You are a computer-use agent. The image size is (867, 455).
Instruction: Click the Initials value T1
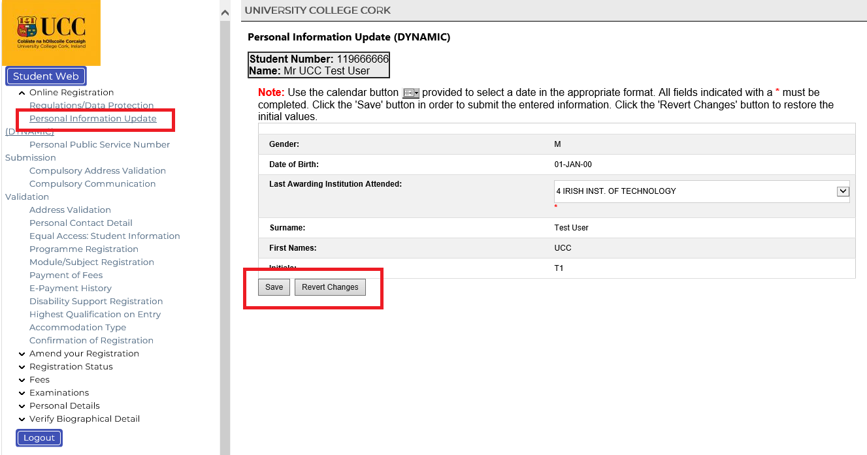tap(559, 268)
